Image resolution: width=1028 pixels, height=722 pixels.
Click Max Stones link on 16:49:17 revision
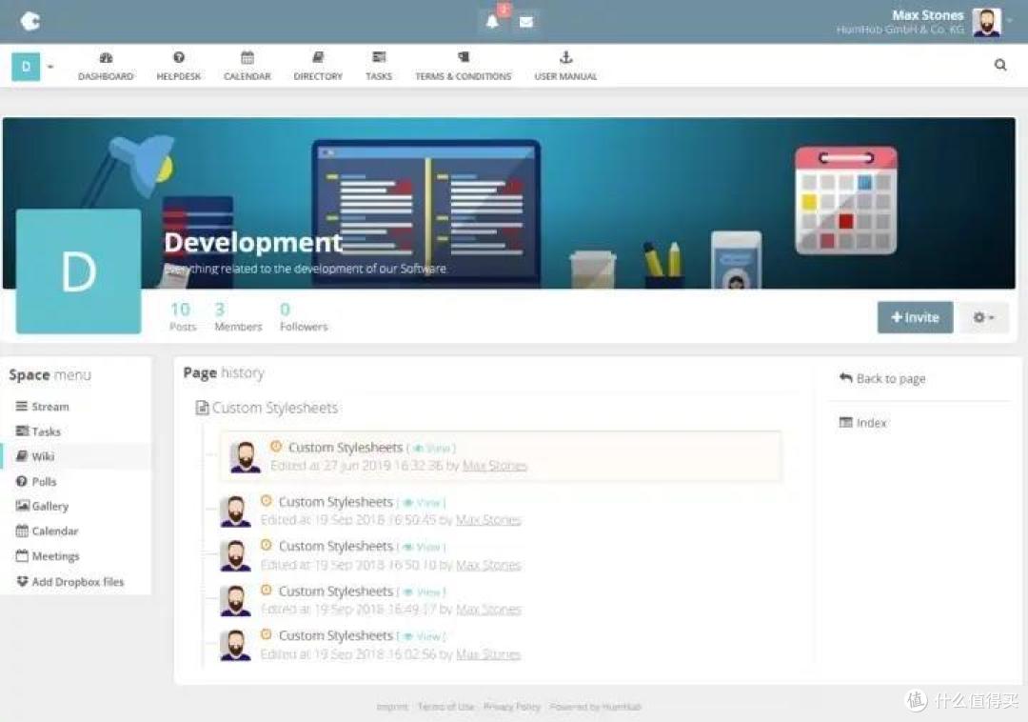click(488, 610)
